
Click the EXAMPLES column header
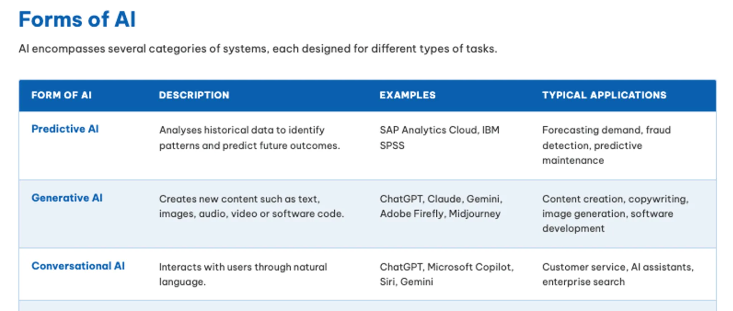click(x=408, y=95)
